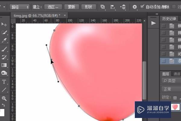Screen dimensions: 181x121
Task: Open the 路径 tool mode dropdown
Action: 19,7
